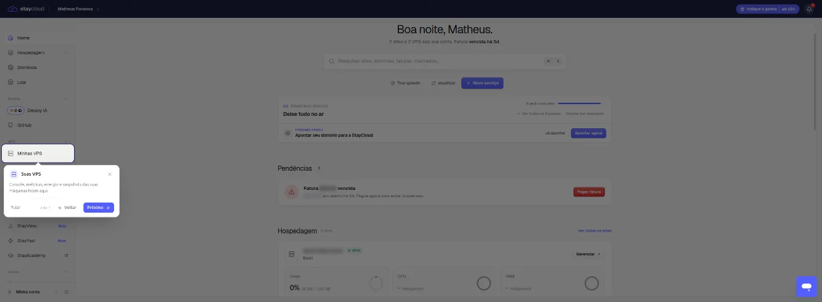
Task: Open StayFast in the sidebar
Action: tap(38, 240)
